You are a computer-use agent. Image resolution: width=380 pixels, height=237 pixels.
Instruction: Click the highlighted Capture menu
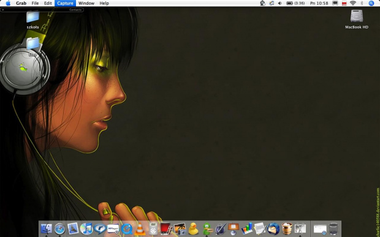point(65,3)
